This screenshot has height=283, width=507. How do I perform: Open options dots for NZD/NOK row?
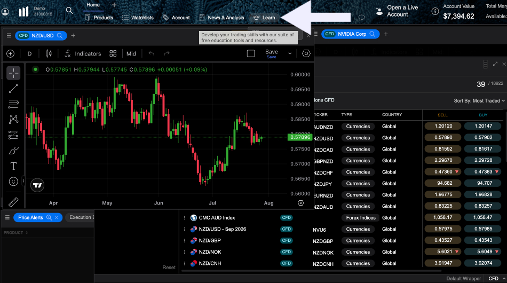(185, 252)
